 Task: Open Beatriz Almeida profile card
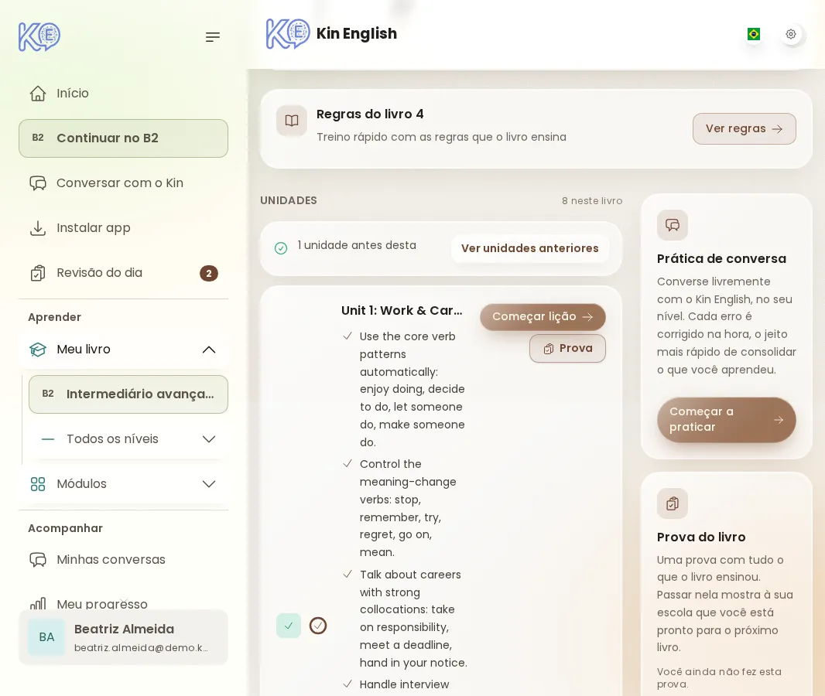point(123,637)
